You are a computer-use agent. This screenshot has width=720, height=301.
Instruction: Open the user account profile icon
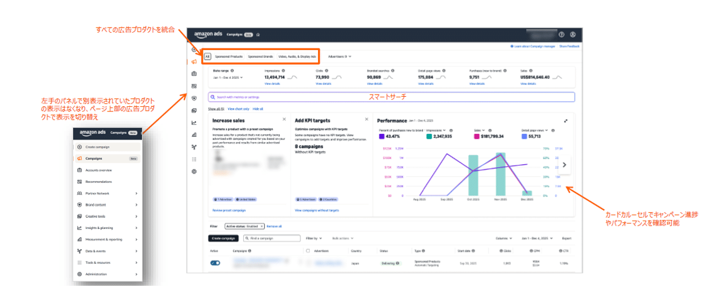pyautogui.click(x=573, y=34)
